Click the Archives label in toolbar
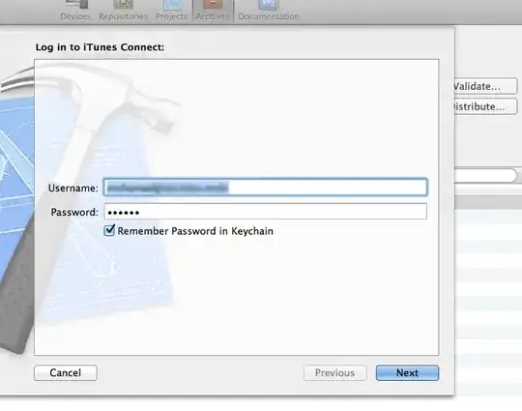 pyautogui.click(x=213, y=16)
